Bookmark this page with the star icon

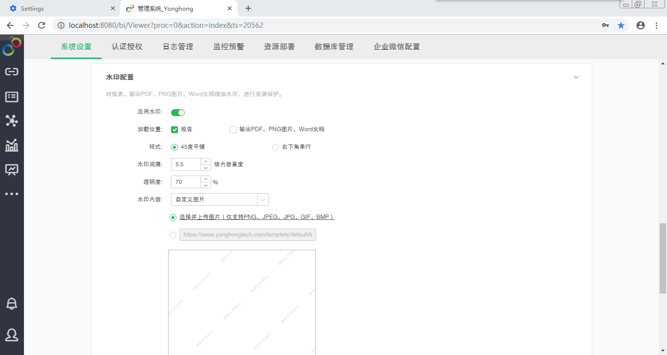621,25
